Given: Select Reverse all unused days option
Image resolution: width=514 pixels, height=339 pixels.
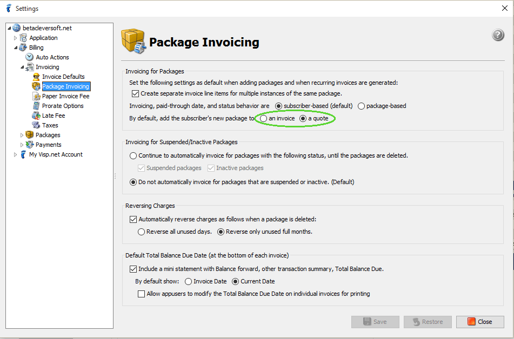Looking at the screenshot, I should [141, 232].
